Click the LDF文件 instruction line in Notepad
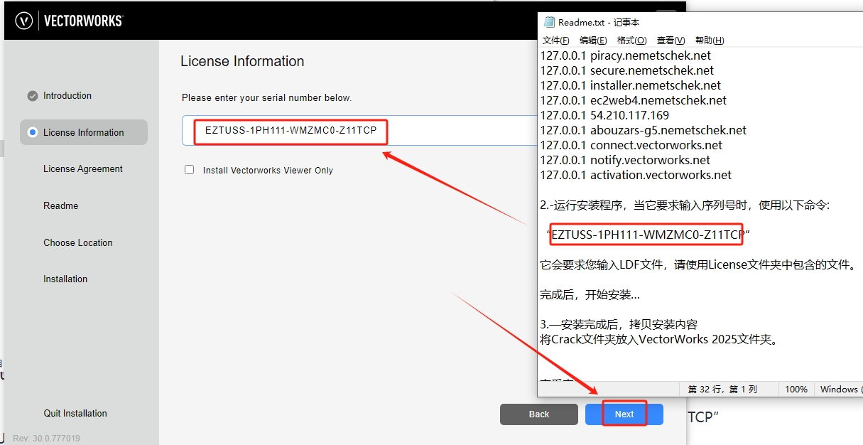 (x=698, y=265)
